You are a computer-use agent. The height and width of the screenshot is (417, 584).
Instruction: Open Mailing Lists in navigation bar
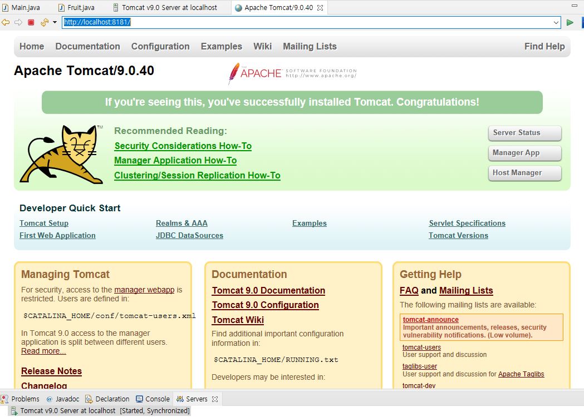click(310, 47)
